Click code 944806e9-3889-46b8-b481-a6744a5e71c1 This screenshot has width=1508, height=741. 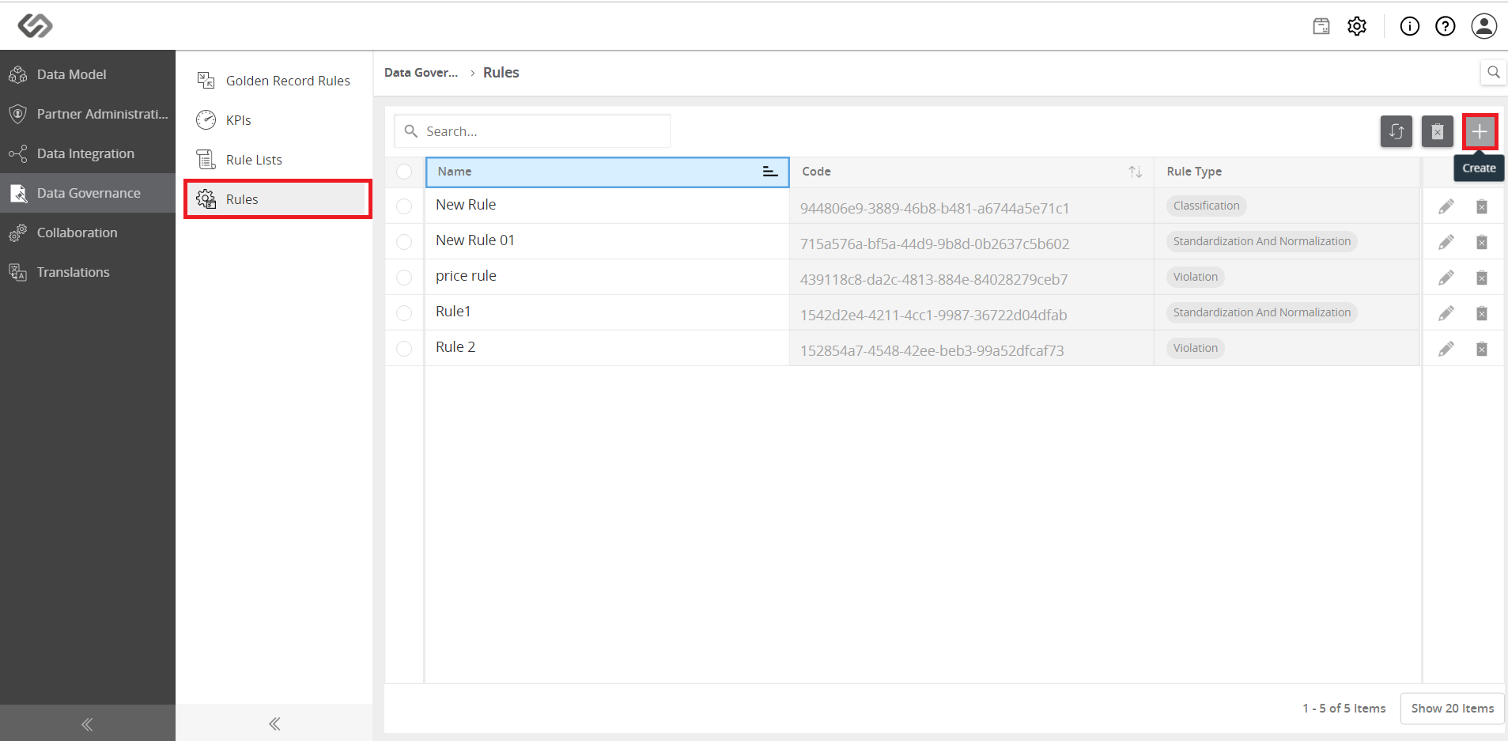coord(934,208)
